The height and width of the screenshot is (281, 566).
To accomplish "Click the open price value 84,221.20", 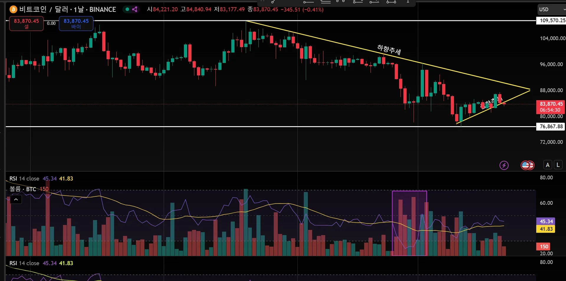I will click(165, 9).
